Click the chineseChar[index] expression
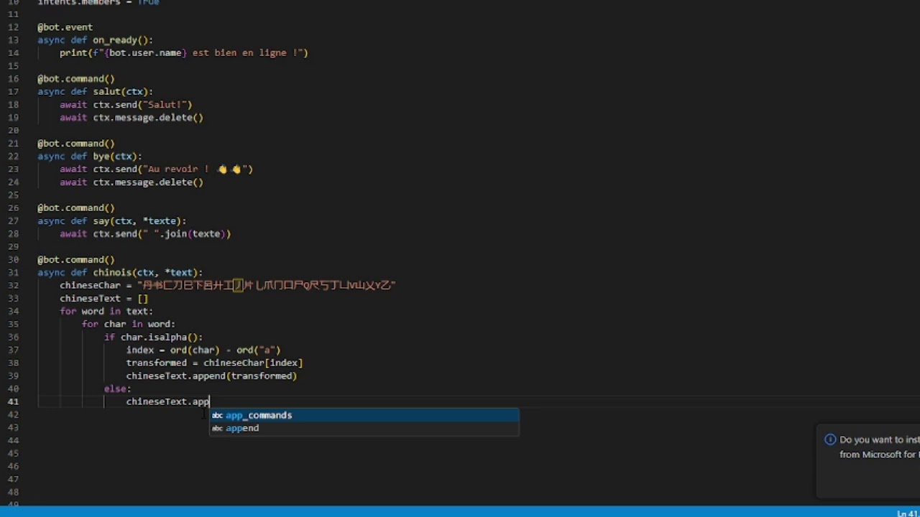 coord(253,363)
